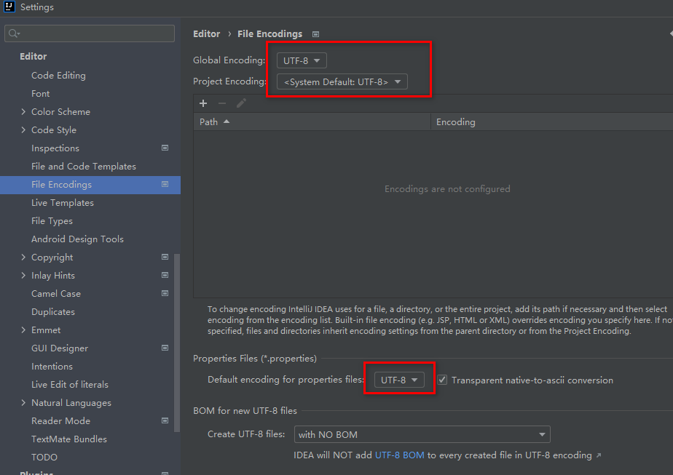Click the remove path minus icon
Image resolution: width=673 pixels, height=475 pixels.
coord(222,103)
